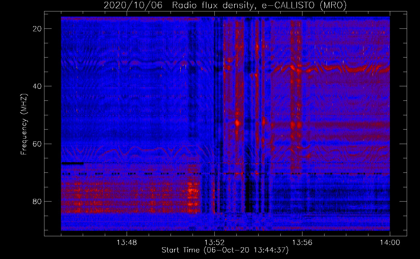This screenshot has width=420, height=259.
Task: Click the 20 MHz frequency tick label
Action: click(37, 29)
